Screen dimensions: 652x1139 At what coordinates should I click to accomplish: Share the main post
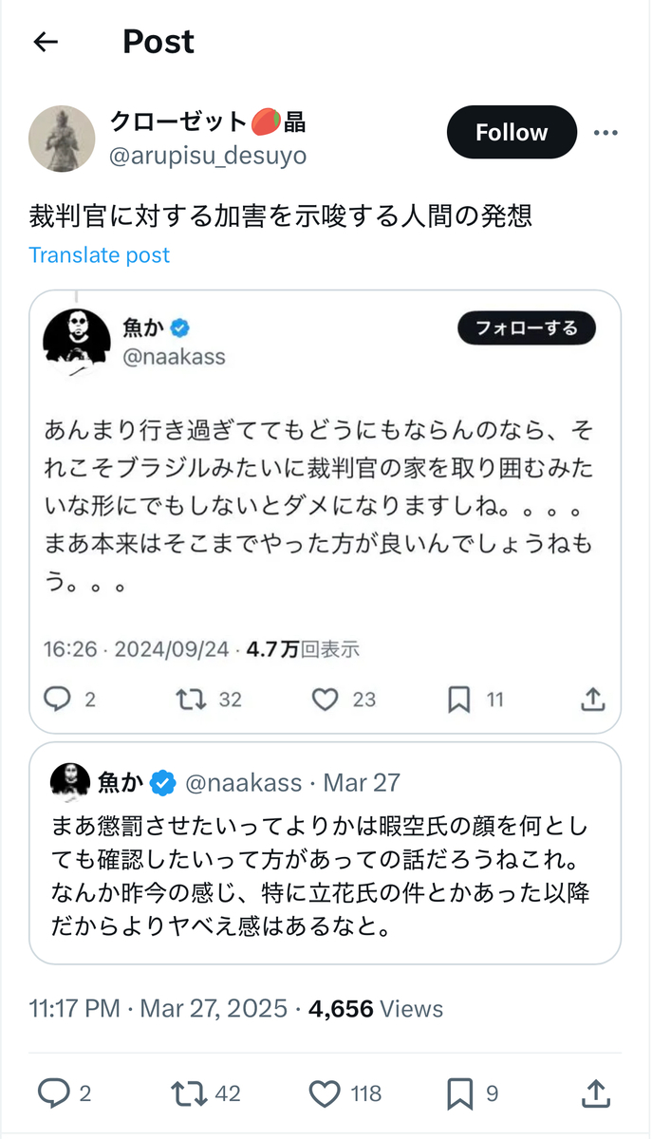point(594,1093)
